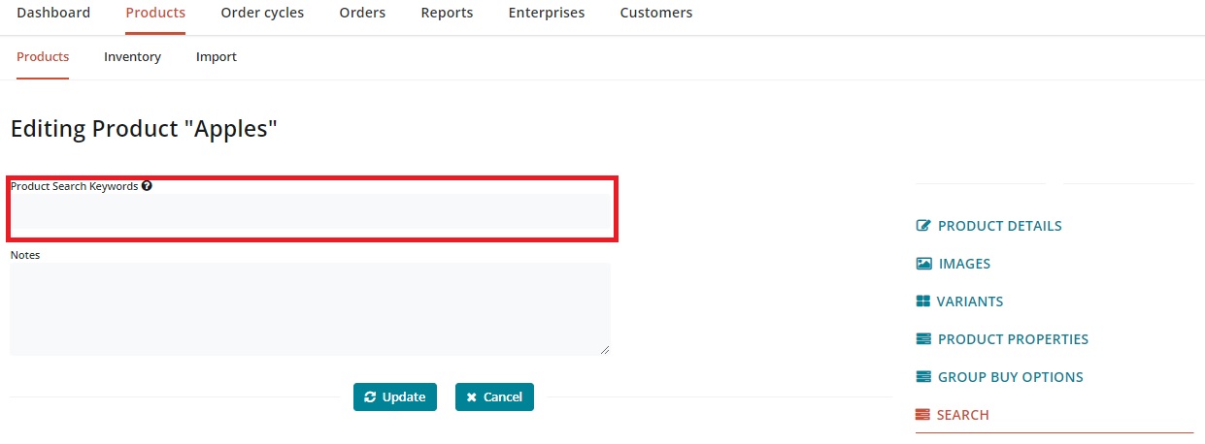Switch to the Import sub-tab
Viewport: 1205px width, 444px height.
(217, 57)
